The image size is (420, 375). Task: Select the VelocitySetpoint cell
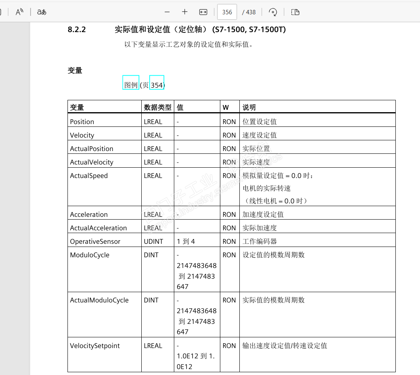(x=104, y=355)
